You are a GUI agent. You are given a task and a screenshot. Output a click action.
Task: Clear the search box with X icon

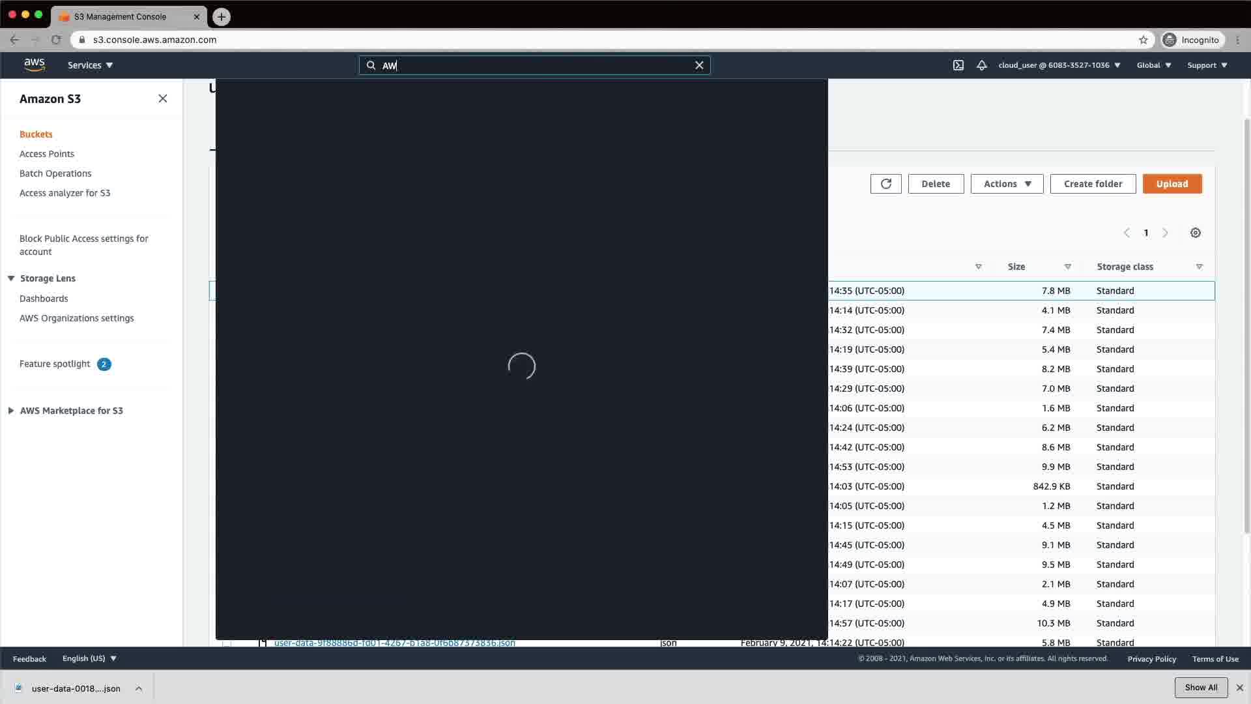point(699,65)
